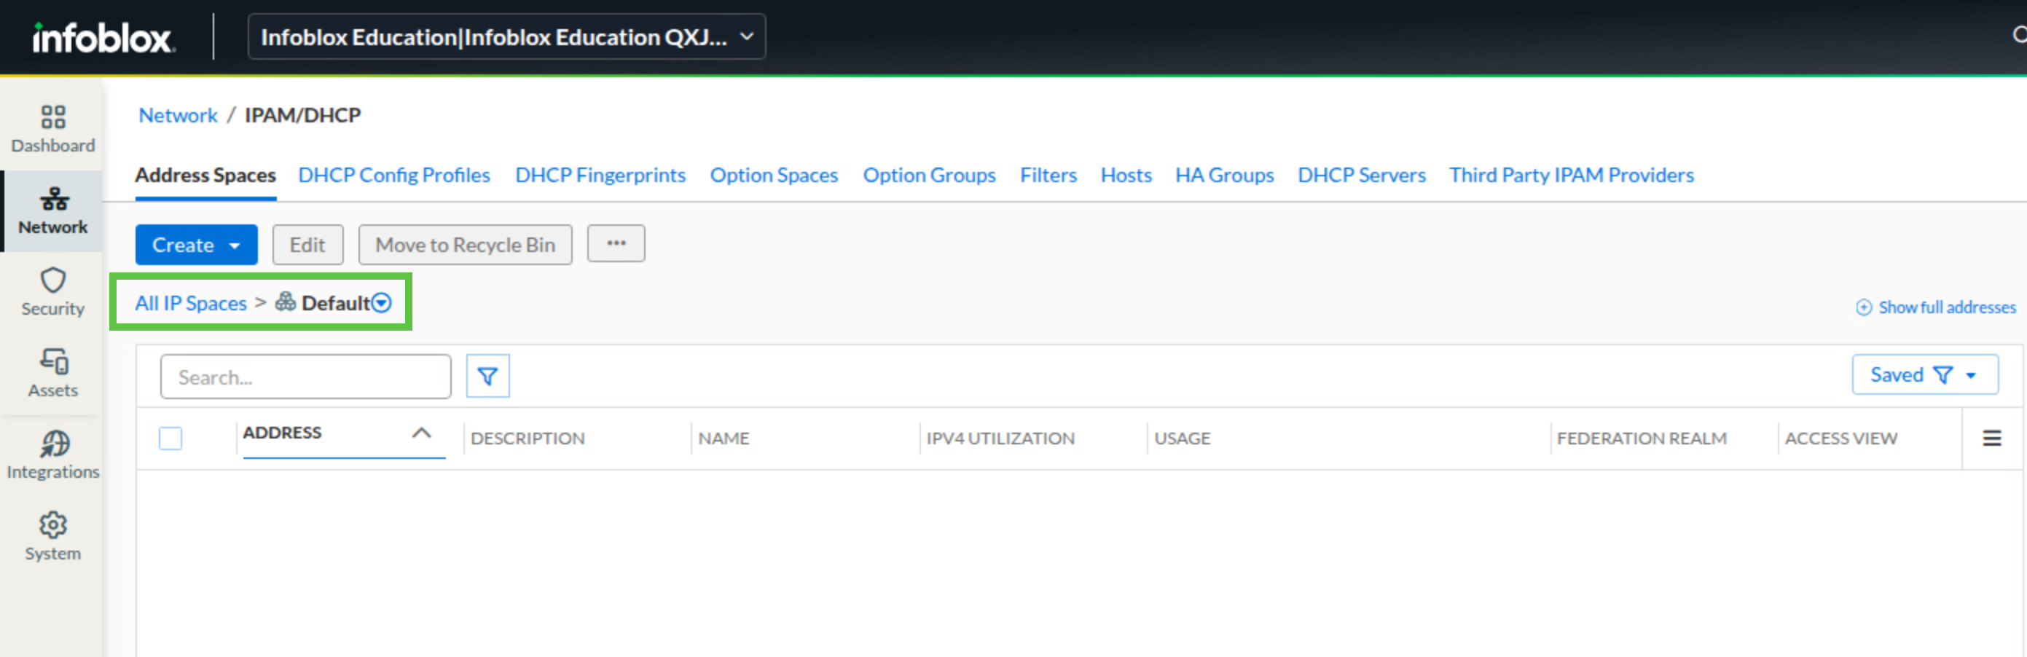Switch to the HA Groups tab
This screenshot has width=2027, height=657.
tap(1224, 175)
